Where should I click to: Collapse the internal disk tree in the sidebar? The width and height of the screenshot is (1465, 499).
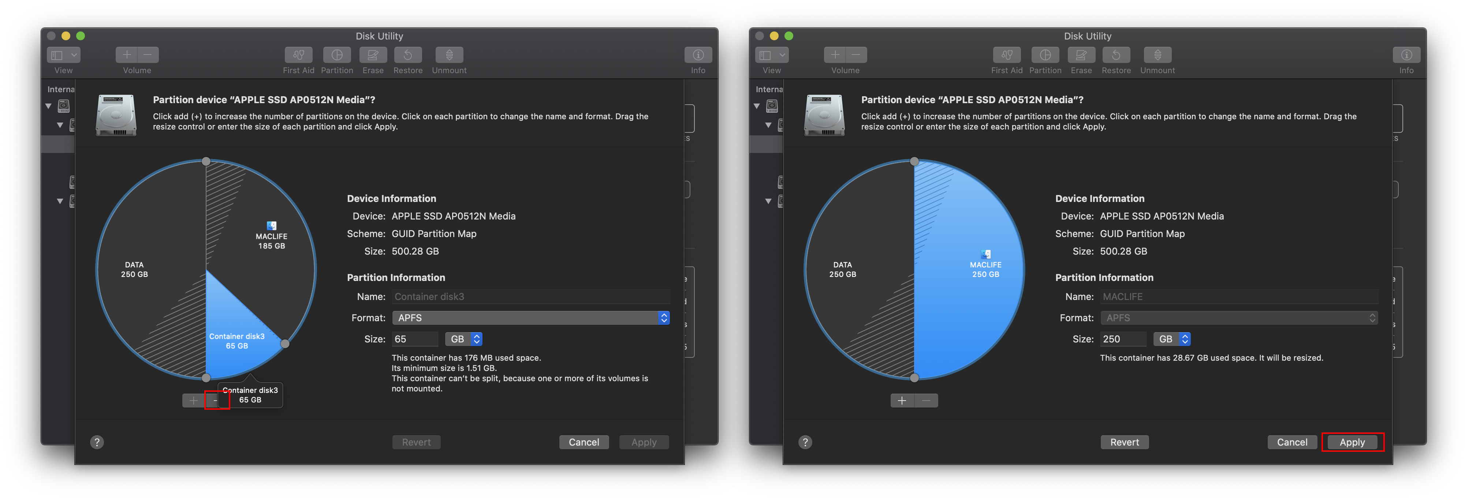click(x=49, y=106)
